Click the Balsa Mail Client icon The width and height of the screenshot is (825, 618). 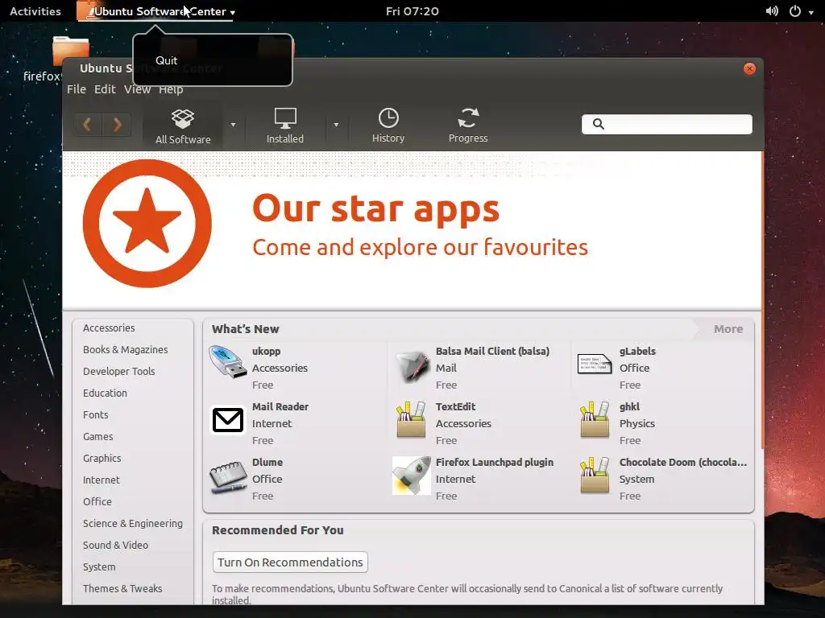click(x=412, y=366)
